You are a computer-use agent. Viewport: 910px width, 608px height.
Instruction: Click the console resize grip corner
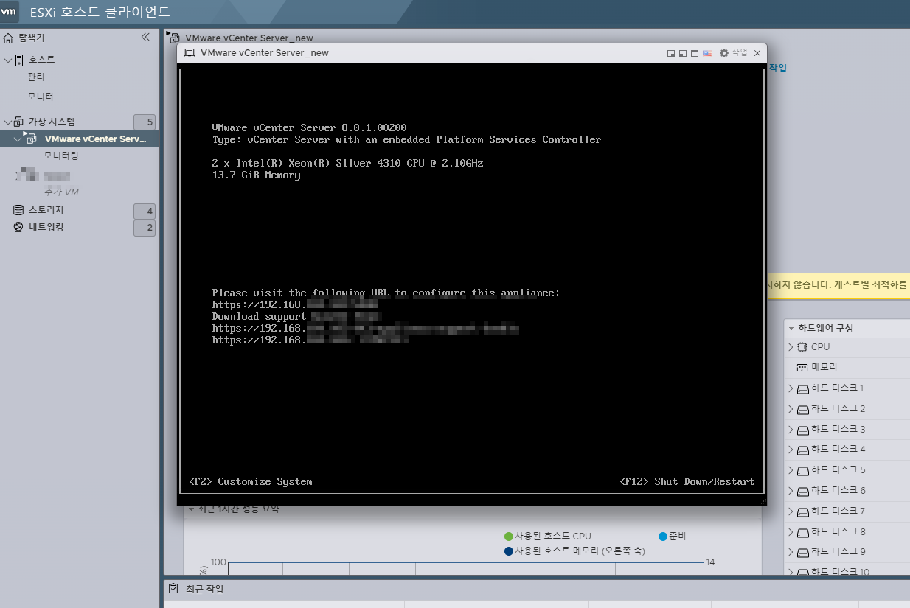coord(763,501)
